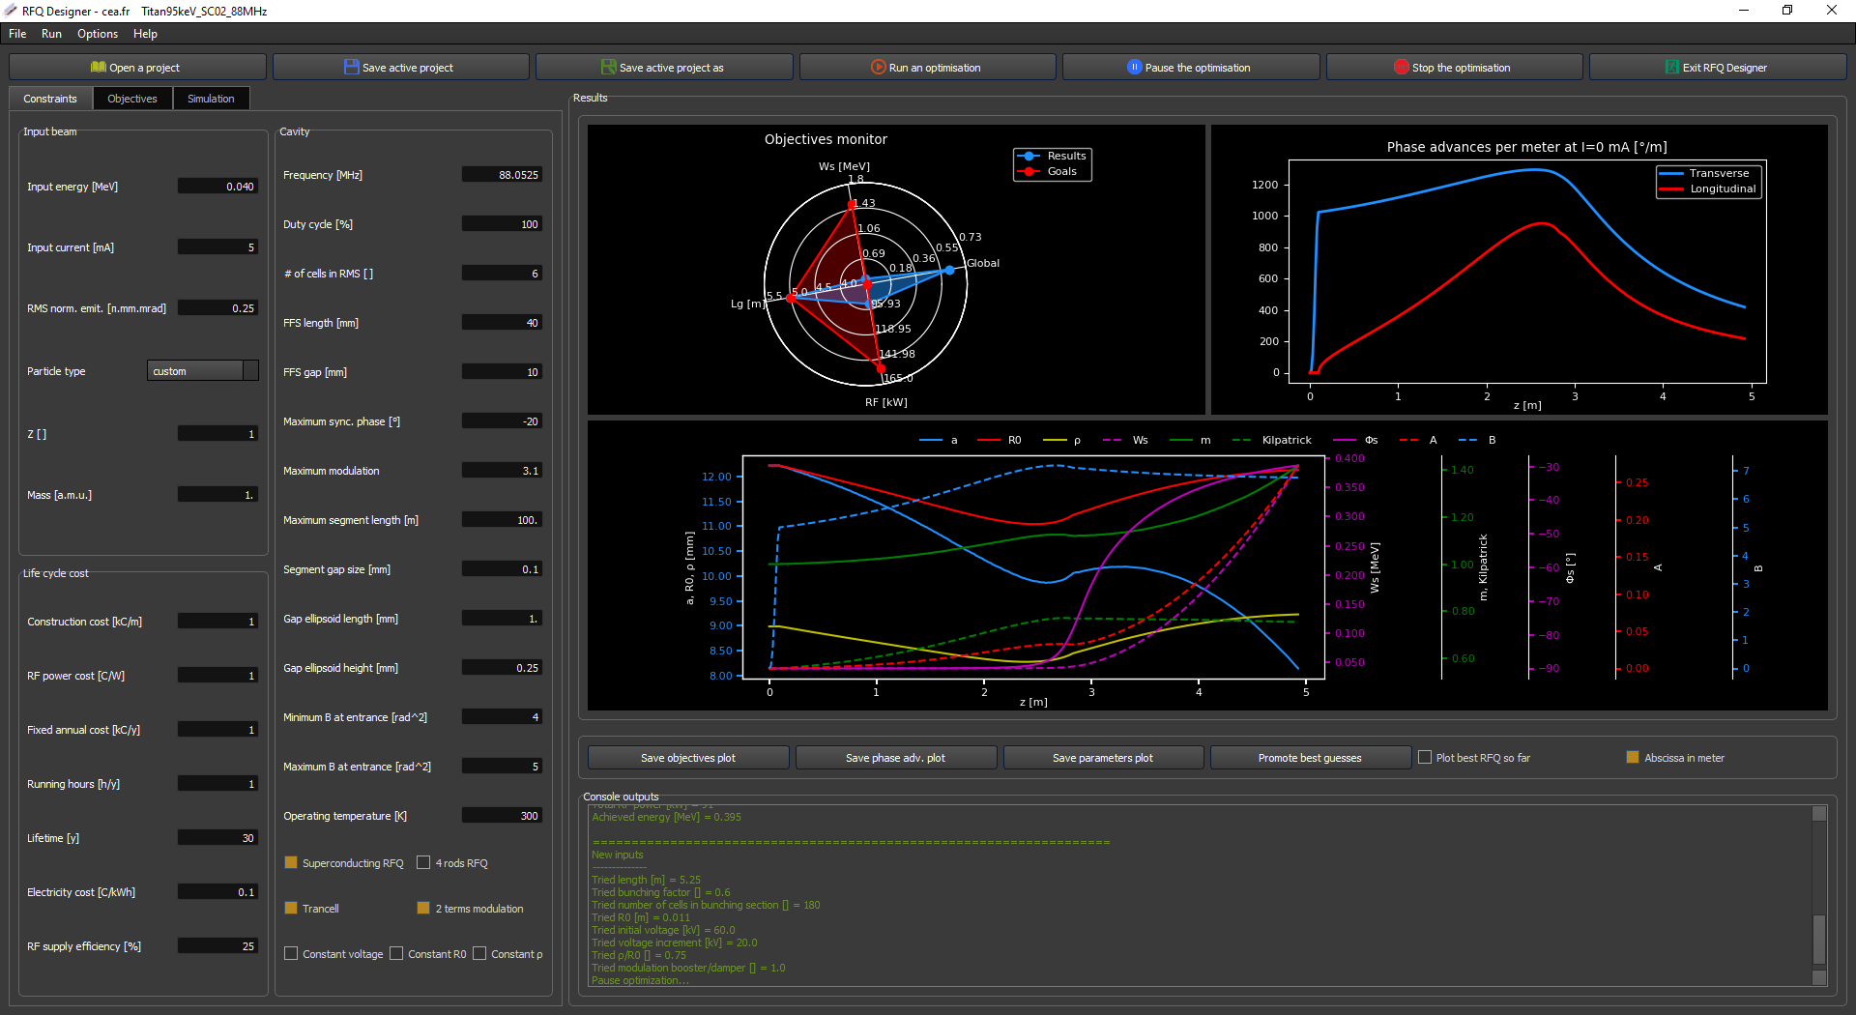Click the Maximum segment length field
1856x1015 pixels.
(x=502, y=520)
